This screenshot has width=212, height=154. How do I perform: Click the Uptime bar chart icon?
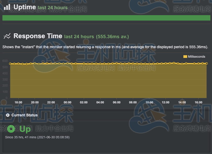tap(7, 7)
